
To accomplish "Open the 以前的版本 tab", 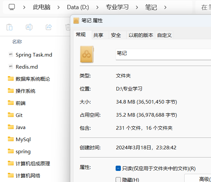I will coord(141,35).
